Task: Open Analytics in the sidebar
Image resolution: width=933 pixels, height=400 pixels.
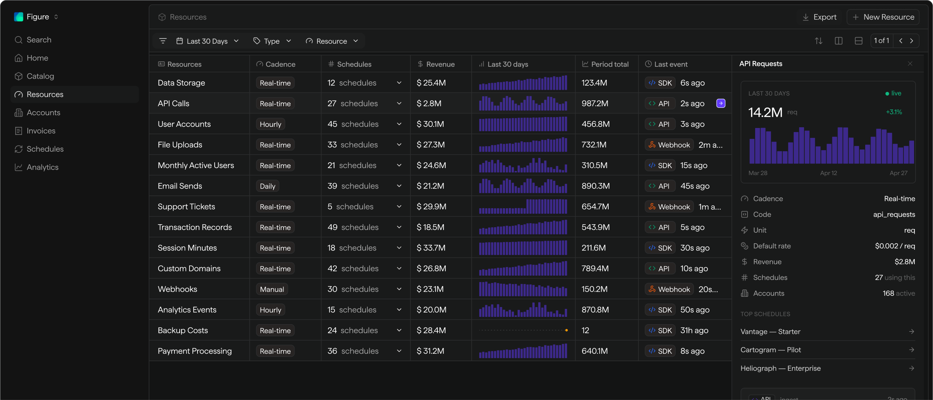Action: [x=75, y=167]
